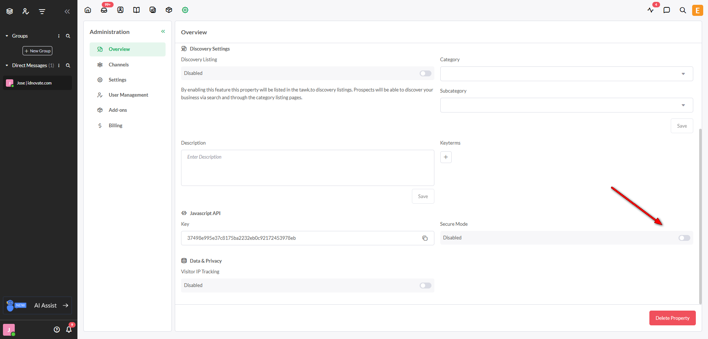The width and height of the screenshot is (708, 339).
Task: Collapse the Administration panel
Action: click(163, 32)
